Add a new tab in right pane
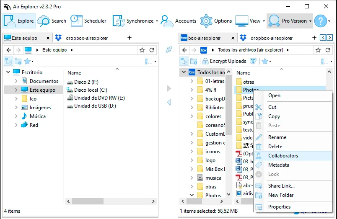The image size is (337, 219). pos(314,38)
